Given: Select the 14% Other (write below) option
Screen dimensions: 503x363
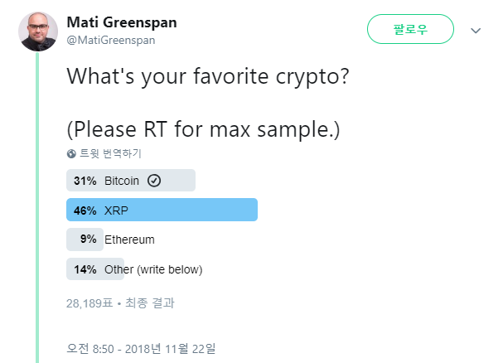Looking at the screenshot, I should pos(134,269).
